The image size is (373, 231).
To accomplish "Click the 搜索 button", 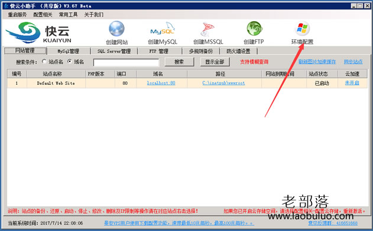I will [179, 62].
